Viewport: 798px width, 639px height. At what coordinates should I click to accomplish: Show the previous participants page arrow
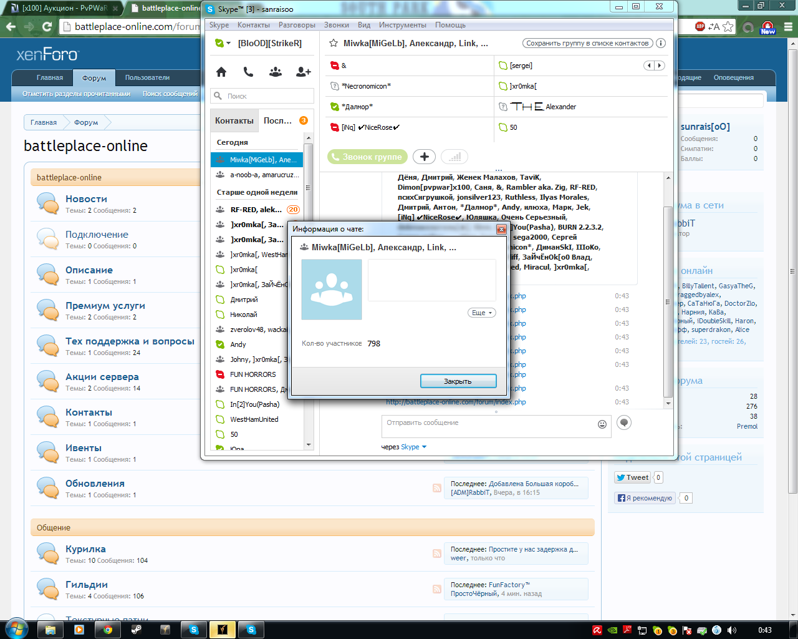coord(649,66)
